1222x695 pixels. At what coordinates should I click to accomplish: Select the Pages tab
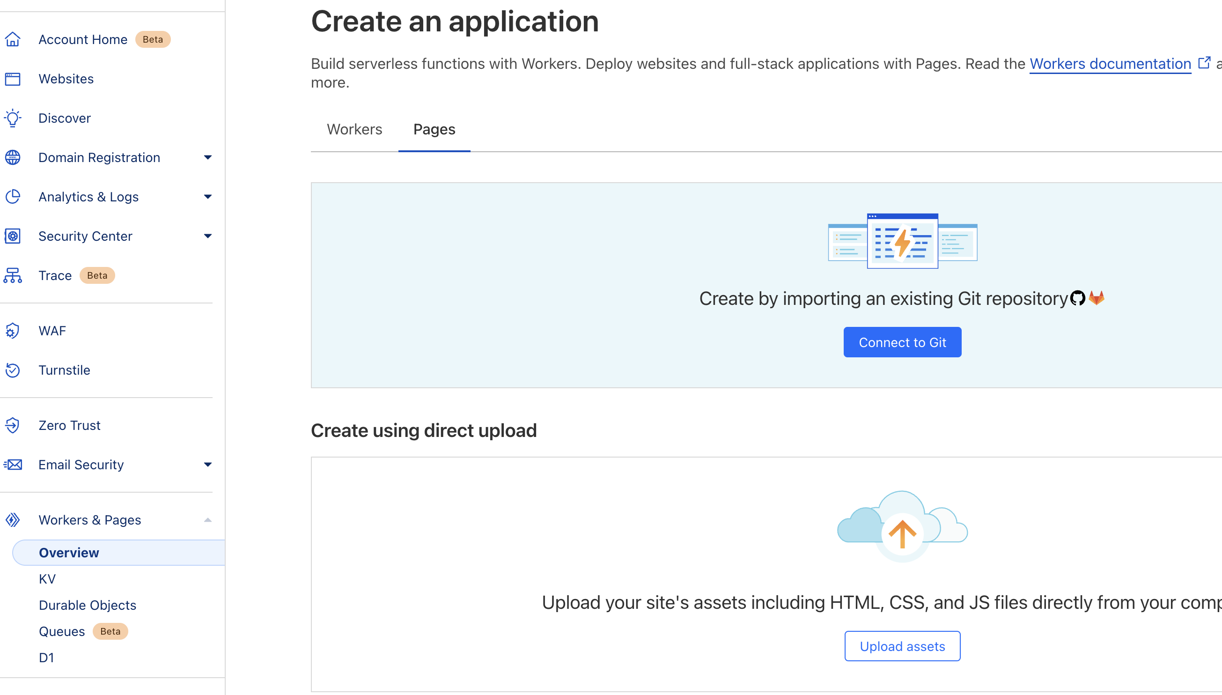pos(434,129)
